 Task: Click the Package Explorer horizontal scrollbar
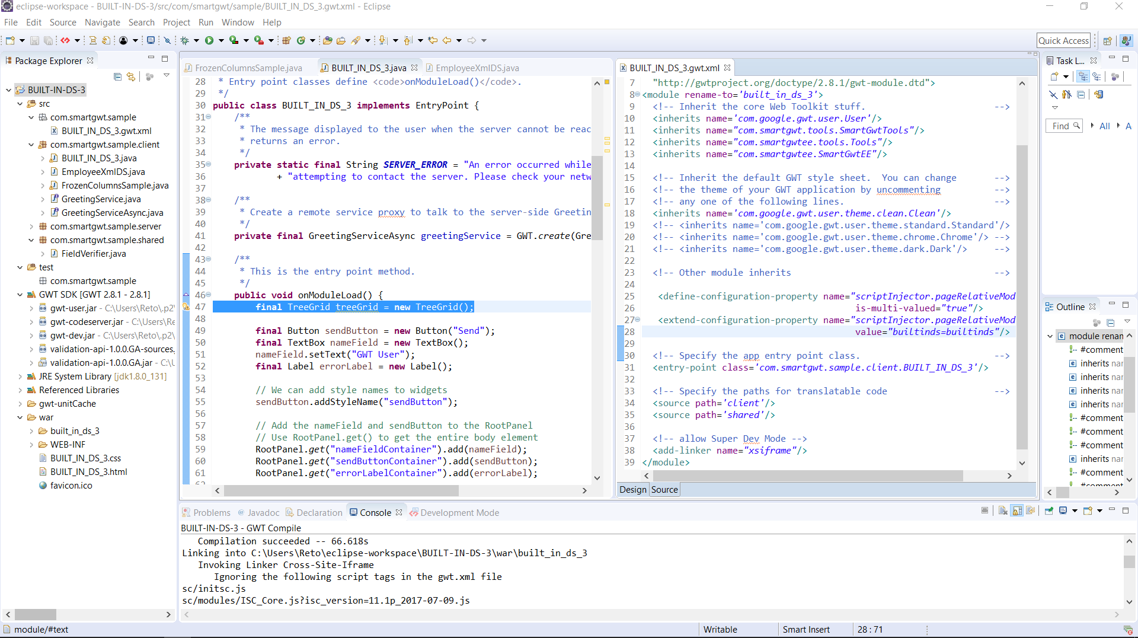(x=35, y=615)
